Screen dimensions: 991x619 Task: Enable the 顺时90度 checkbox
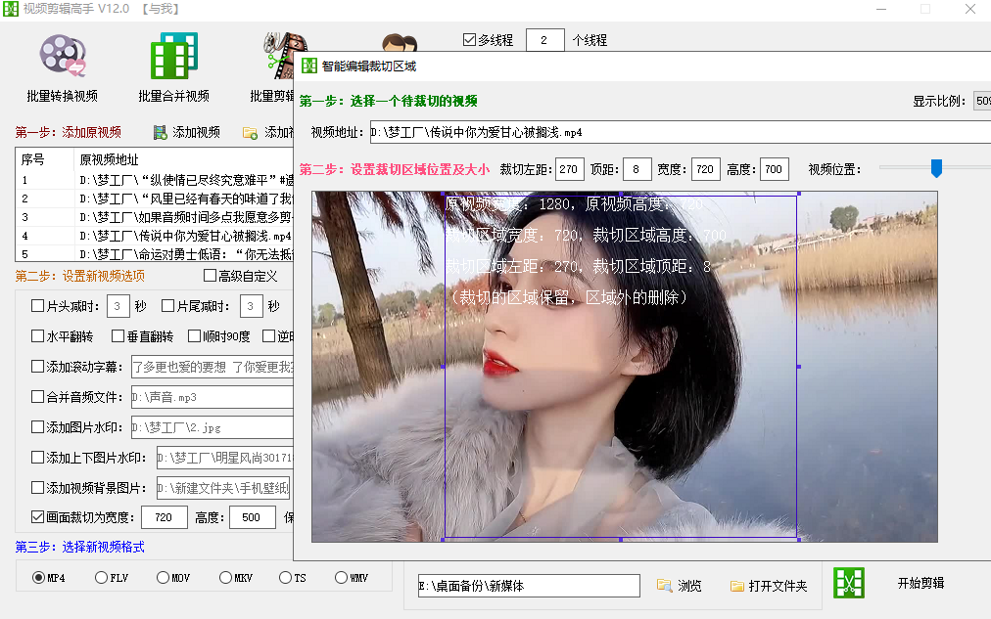[194, 335]
